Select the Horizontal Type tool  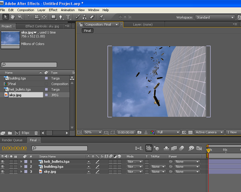click(x=68, y=17)
